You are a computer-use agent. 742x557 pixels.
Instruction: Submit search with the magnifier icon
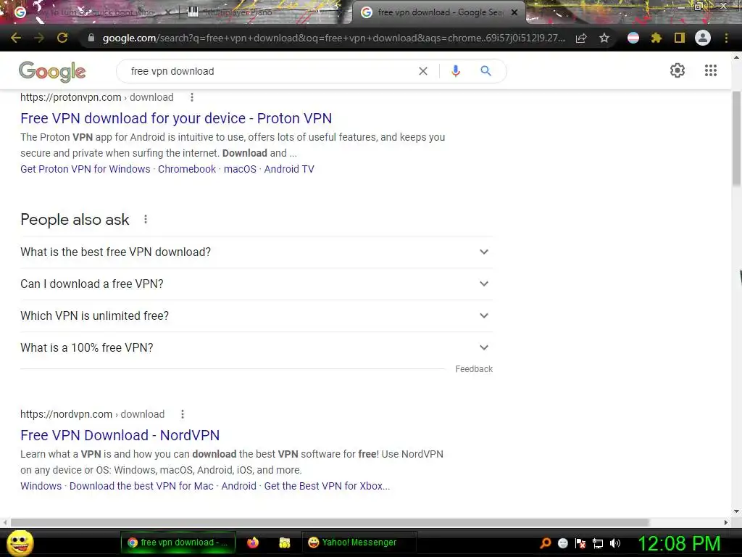pos(485,71)
